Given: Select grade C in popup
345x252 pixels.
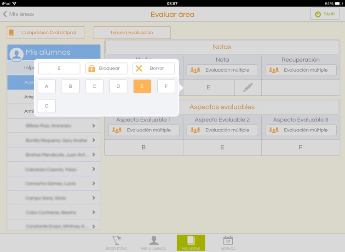Looking at the screenshot, I should tap(94, 86).
